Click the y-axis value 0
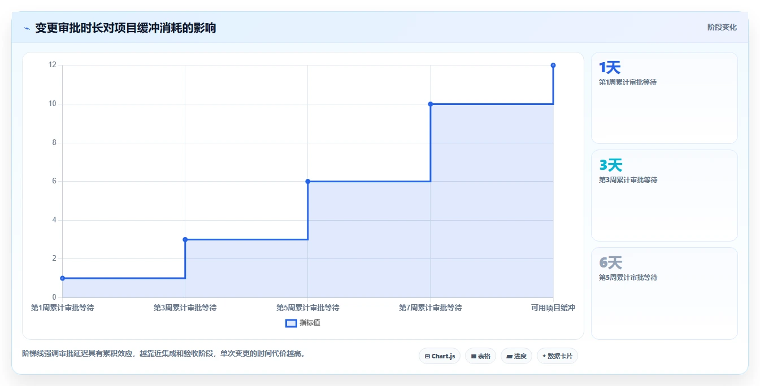The height and width of the screenshot is (386, 760). [x=54, y=297]
